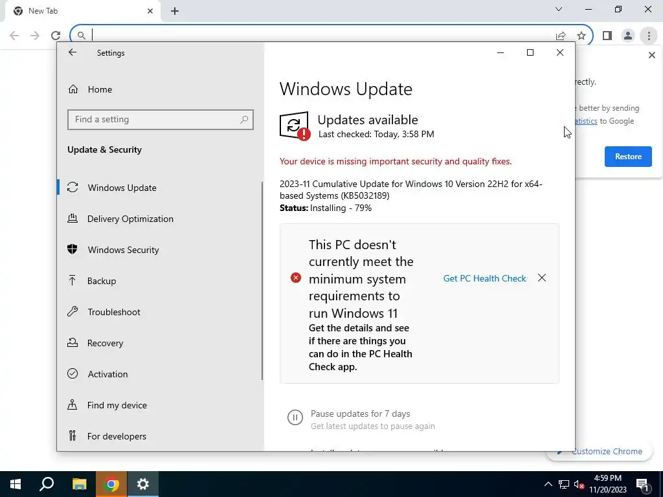663x497 pixels.
Task: Open Chrome tab search dropdown
Action: [x=559, y=9]
